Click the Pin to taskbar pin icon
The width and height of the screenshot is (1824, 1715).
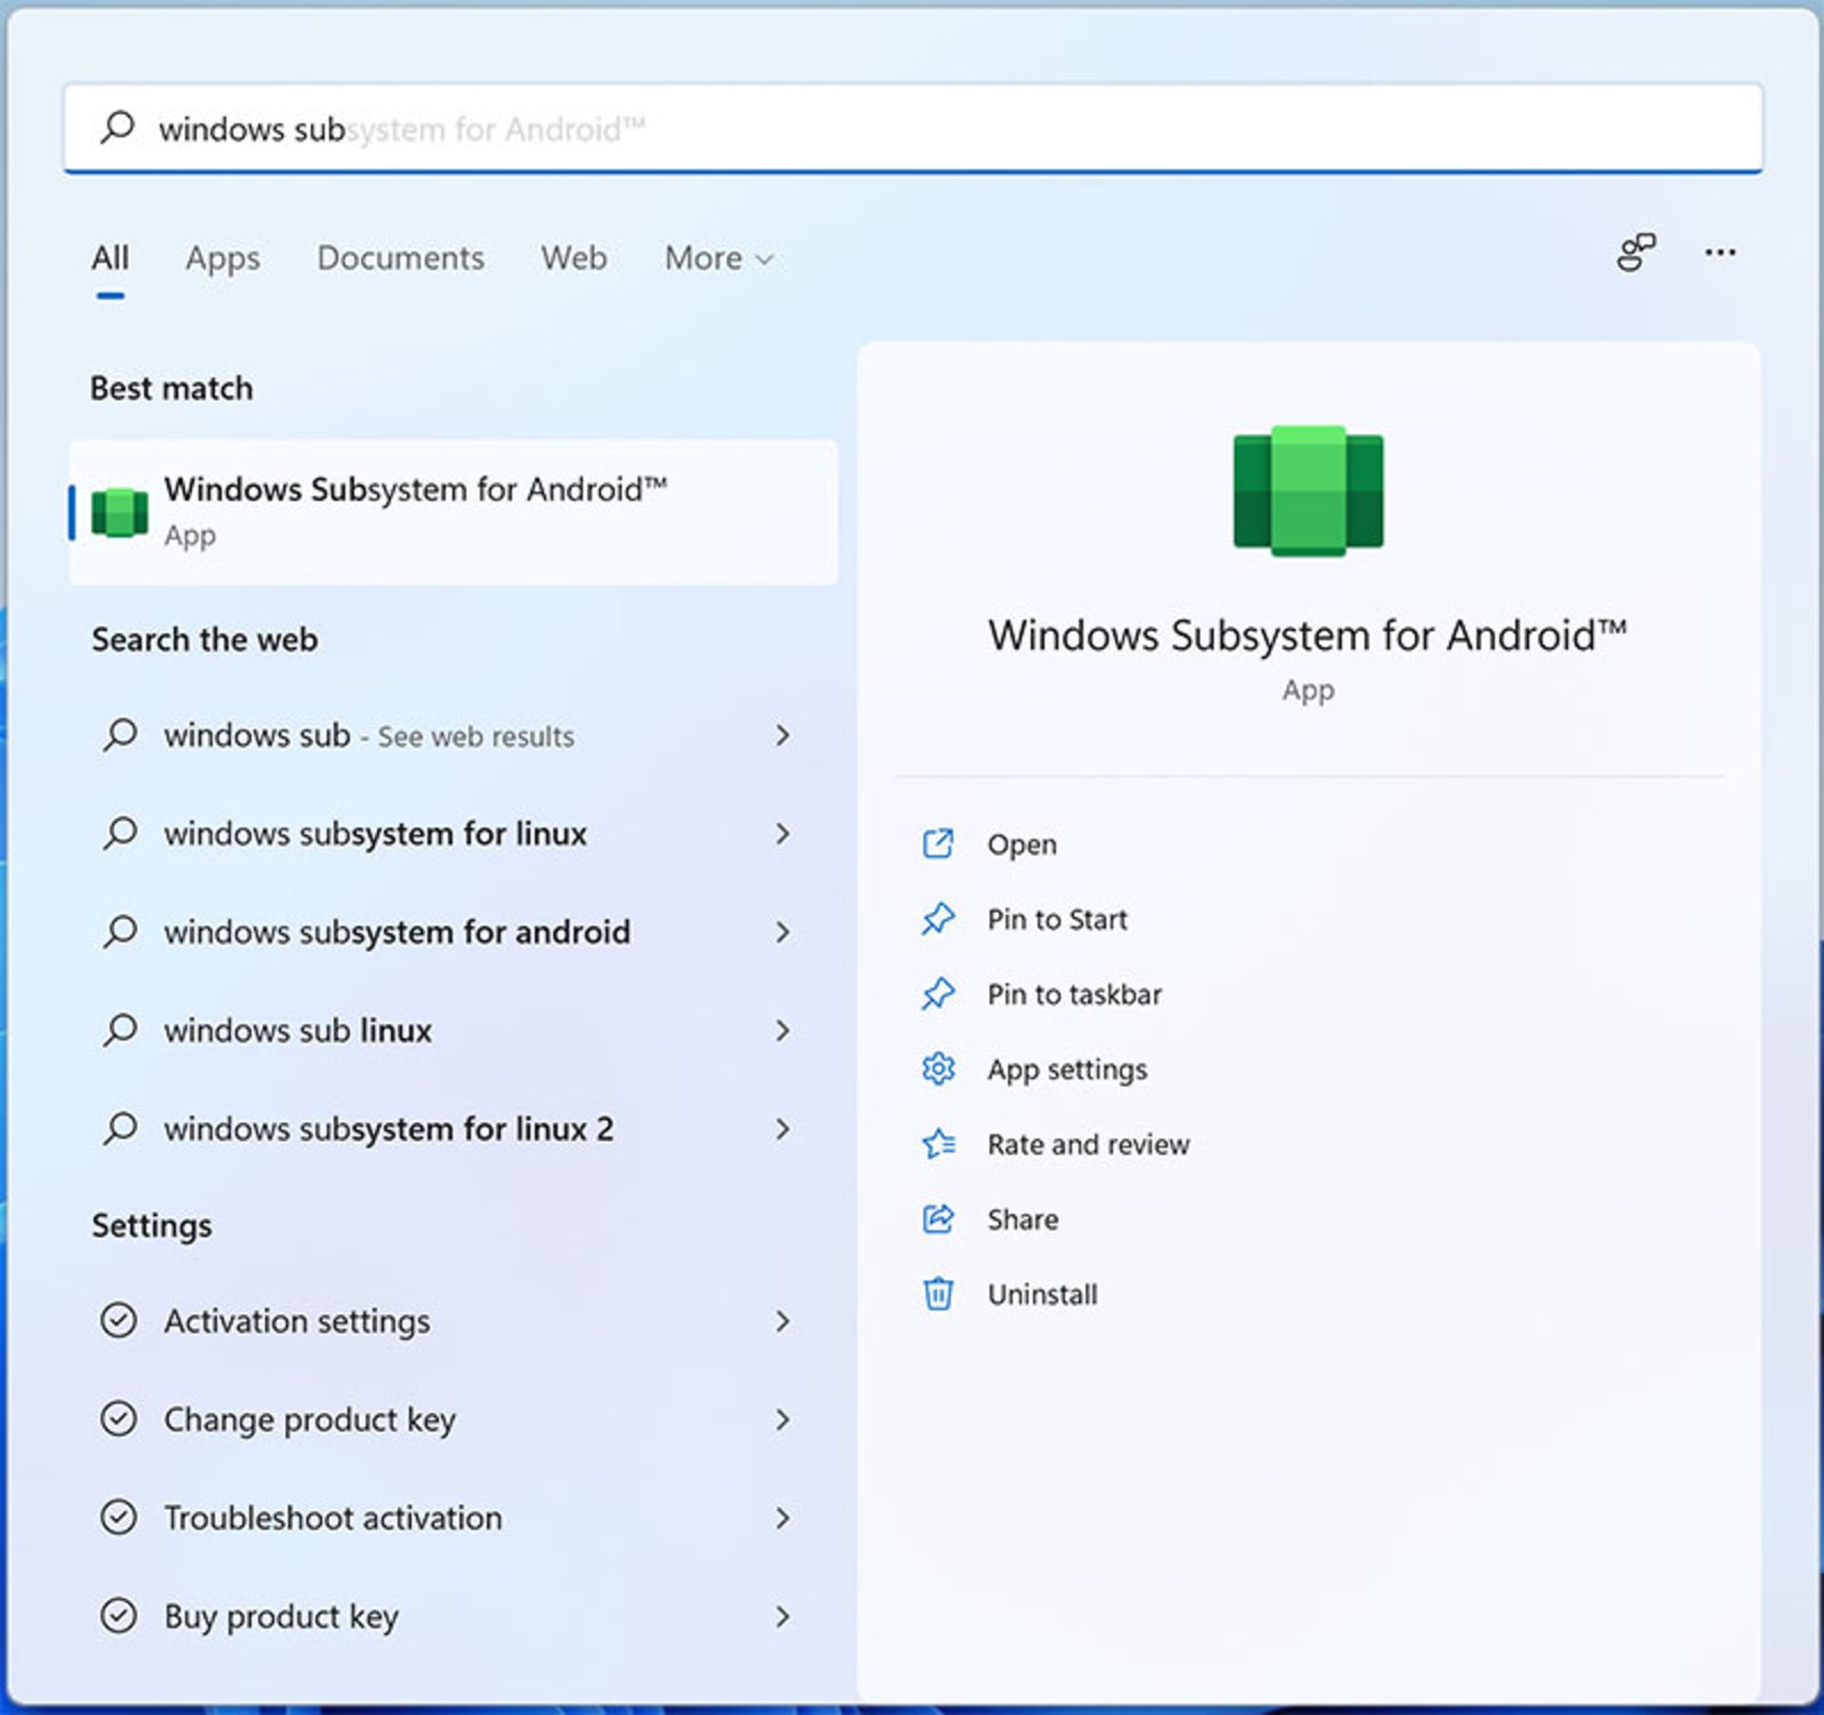[x=938, y=994]
